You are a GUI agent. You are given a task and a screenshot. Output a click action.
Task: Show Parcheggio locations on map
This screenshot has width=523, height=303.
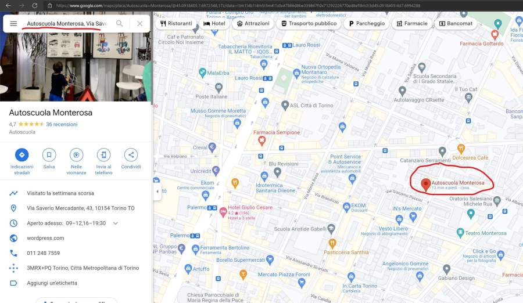coord(367,24)
